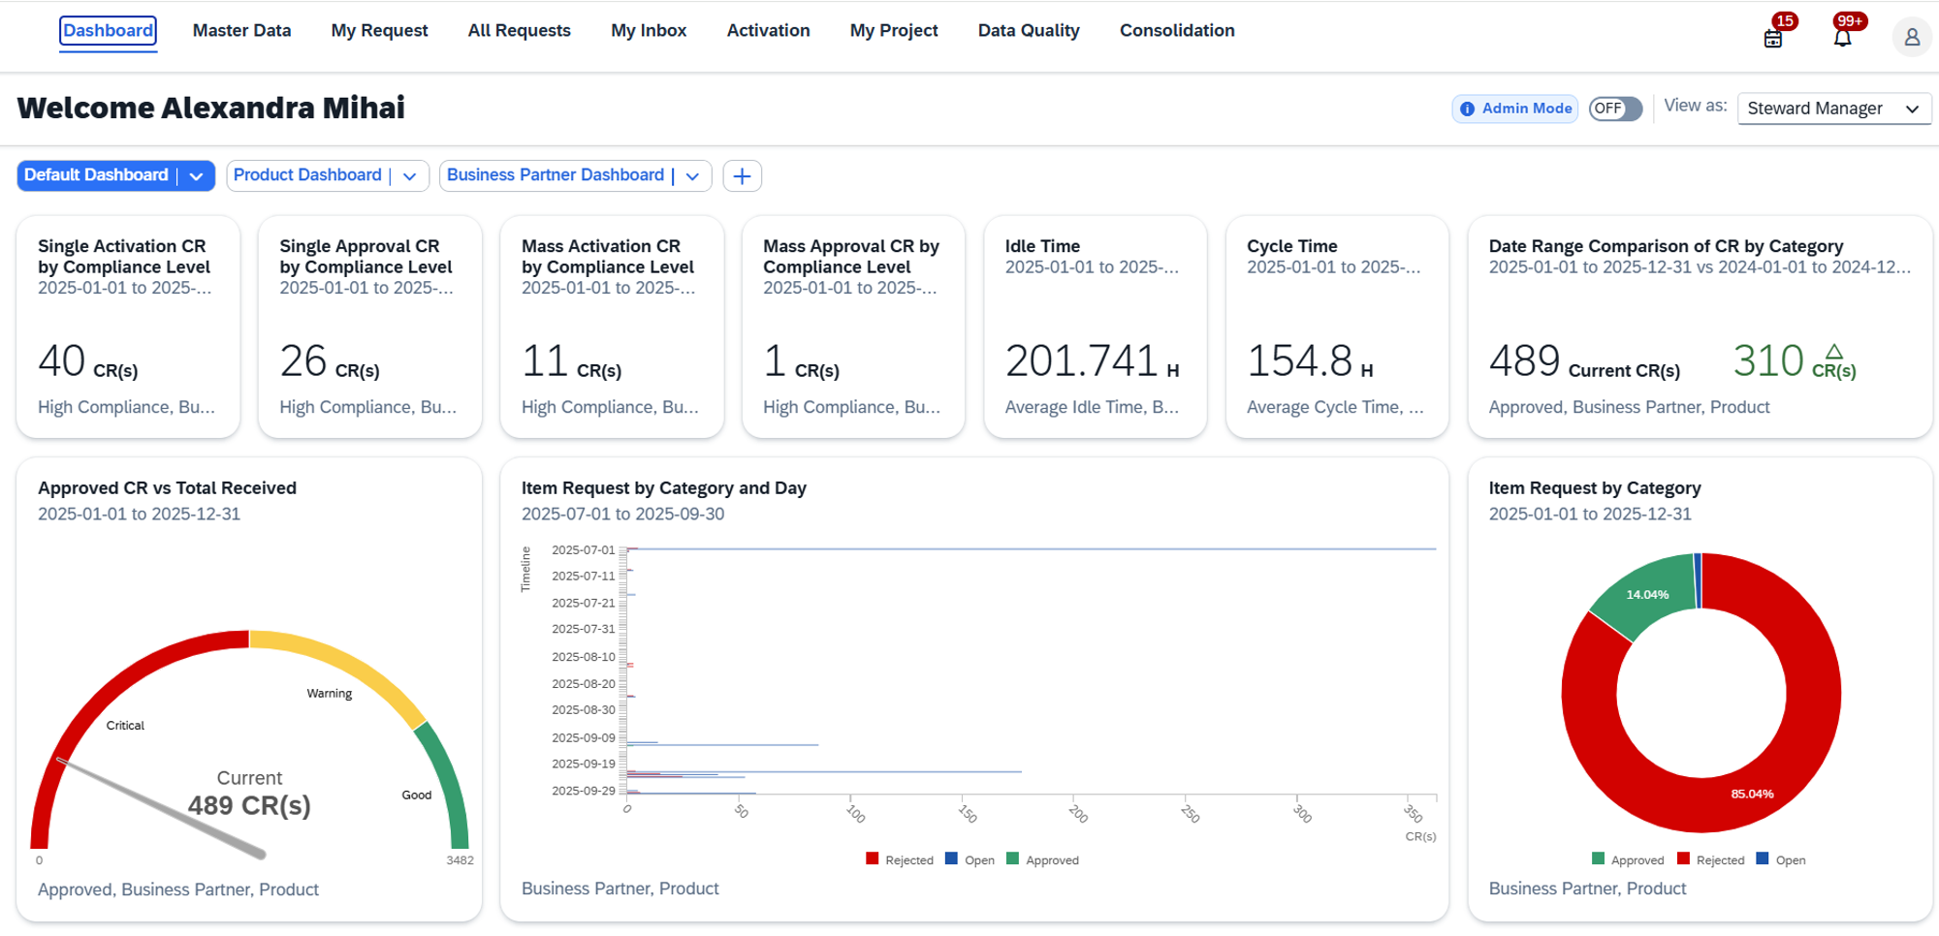1939x936 pixels.
Task: Open My Inbox from the navigation bar
Action: pos(648,30)
